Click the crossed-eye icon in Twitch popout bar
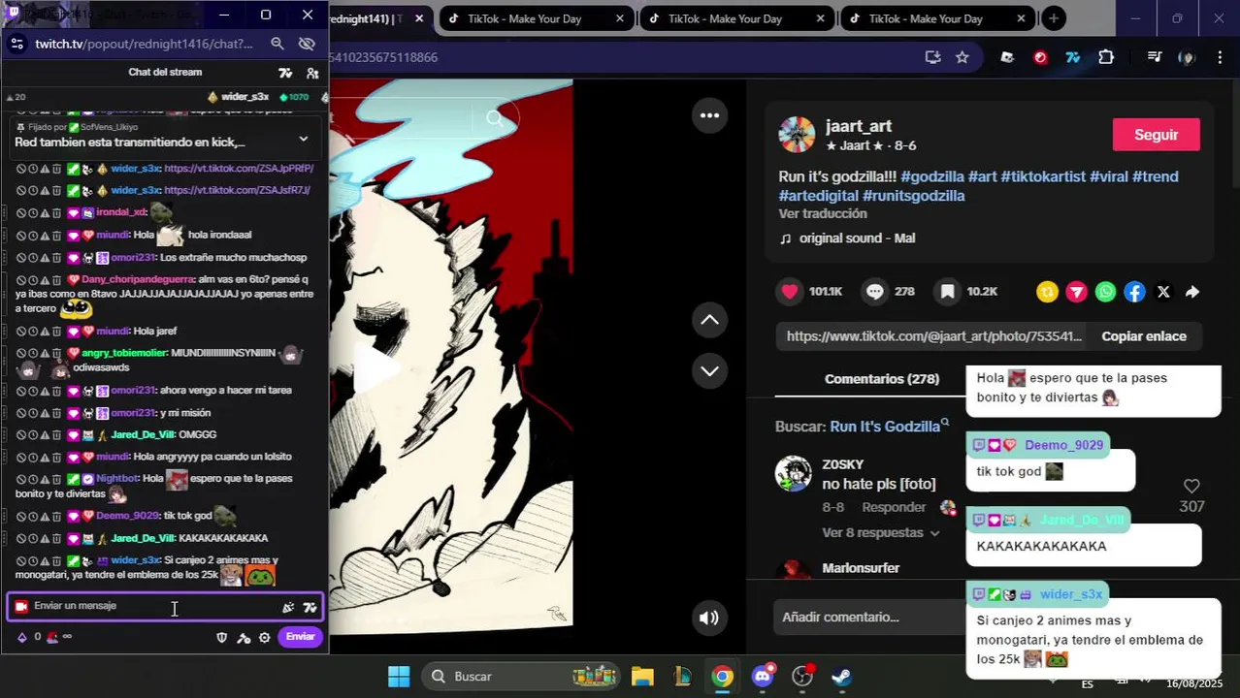1240x698 pixels. coord(307,44)
